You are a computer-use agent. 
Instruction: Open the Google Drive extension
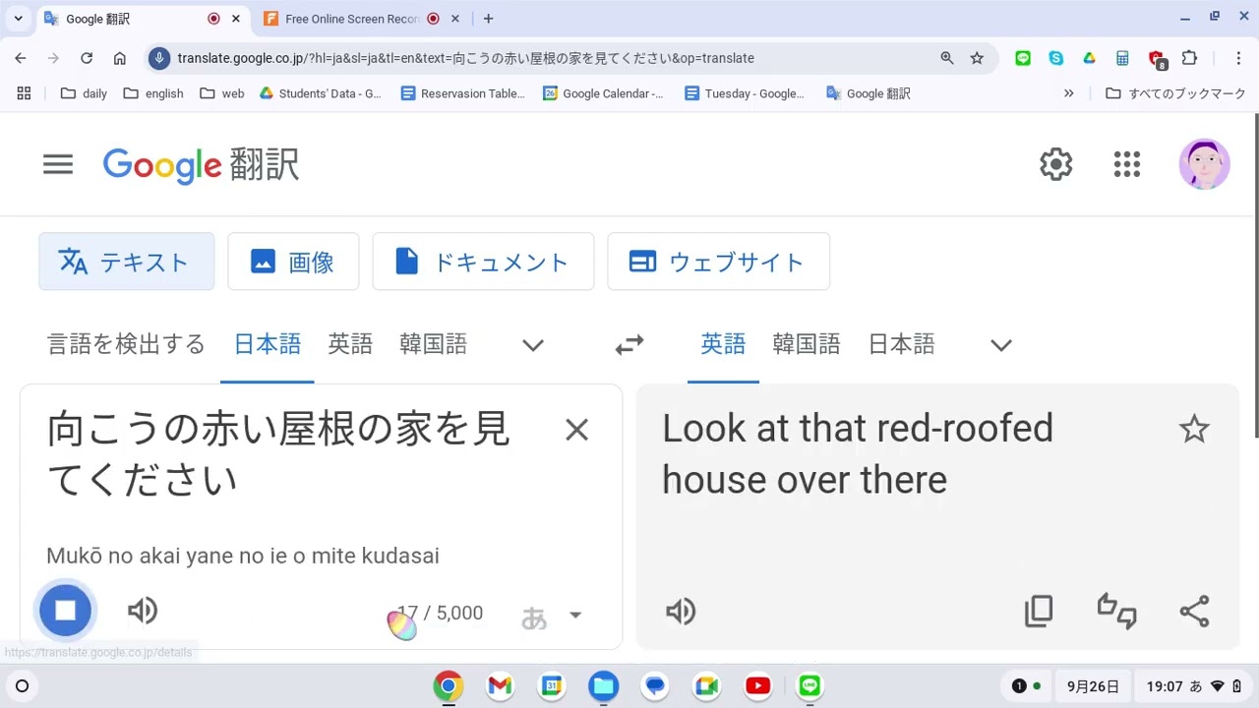pyautogui.click(x=1089, y=58)
